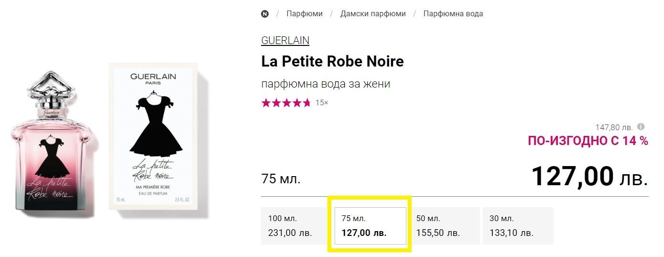Open the GUERLAIN brand link
Viewport: 664px width, 257px height.
(x=285, y=41)
